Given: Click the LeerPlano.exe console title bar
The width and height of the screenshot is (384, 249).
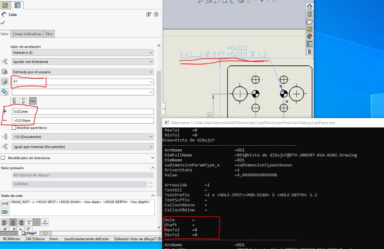Looking at the screenshot, I should pyautogui.click(x=273, y=123).
